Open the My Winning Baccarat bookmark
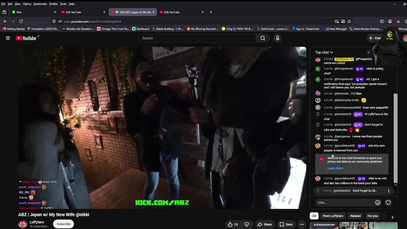The image size is (407, 229). (x=203, y=29)
